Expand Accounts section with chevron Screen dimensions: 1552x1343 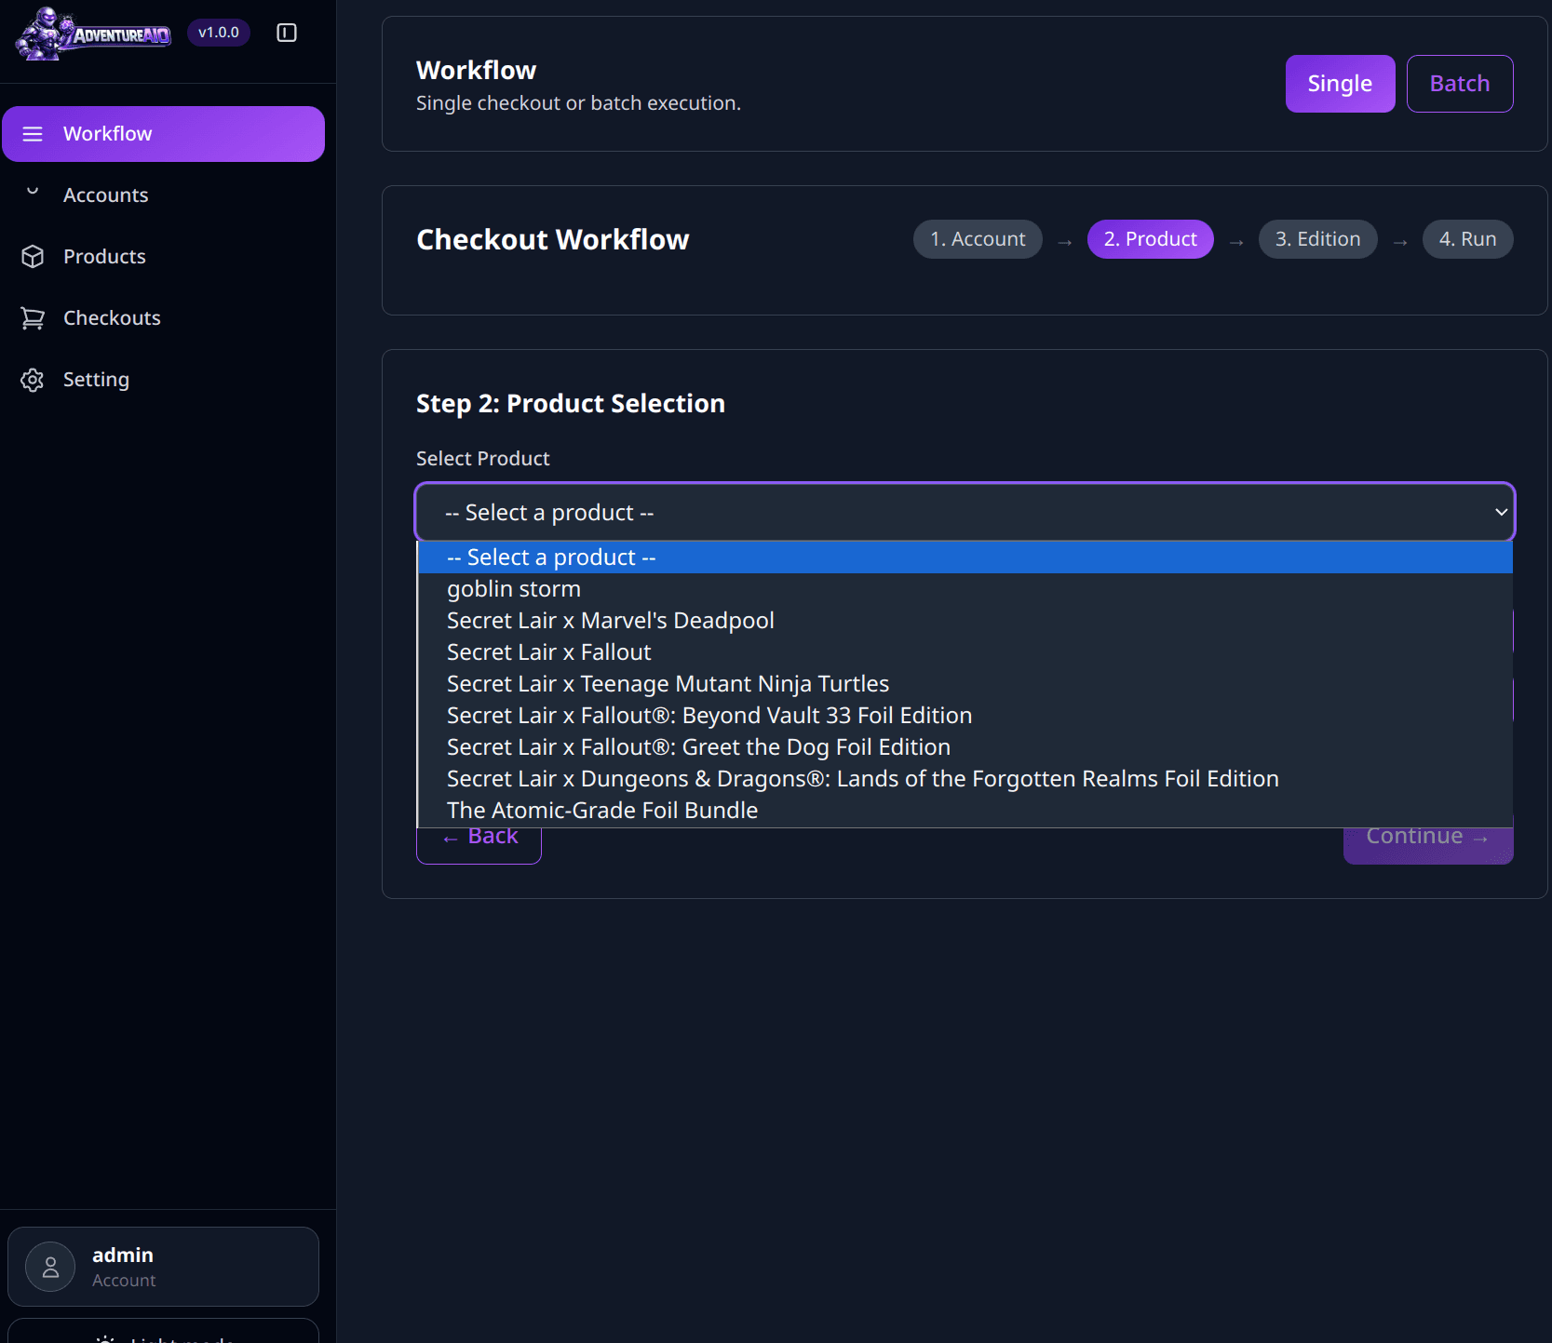pos(33,191)
